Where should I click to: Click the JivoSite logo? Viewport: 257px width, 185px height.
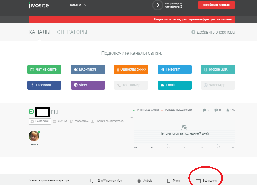click(38, 5)
